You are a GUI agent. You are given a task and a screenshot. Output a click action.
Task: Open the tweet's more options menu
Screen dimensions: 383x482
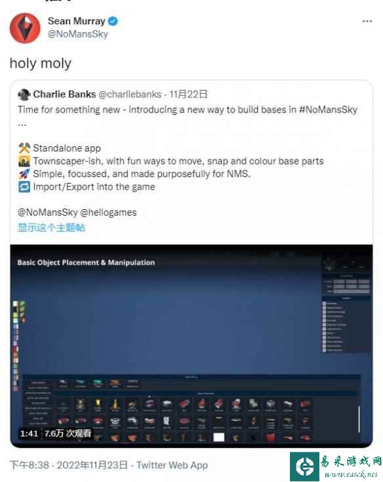pos(367,21)
